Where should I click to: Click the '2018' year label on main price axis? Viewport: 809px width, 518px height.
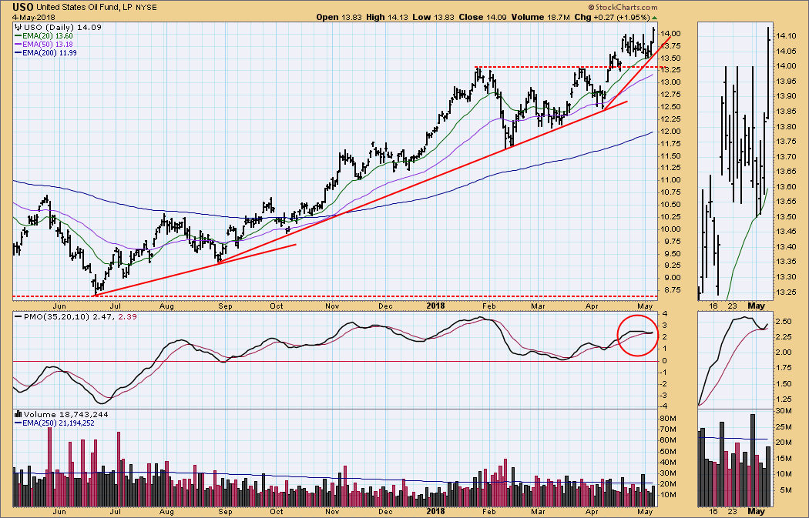point(435,306)
